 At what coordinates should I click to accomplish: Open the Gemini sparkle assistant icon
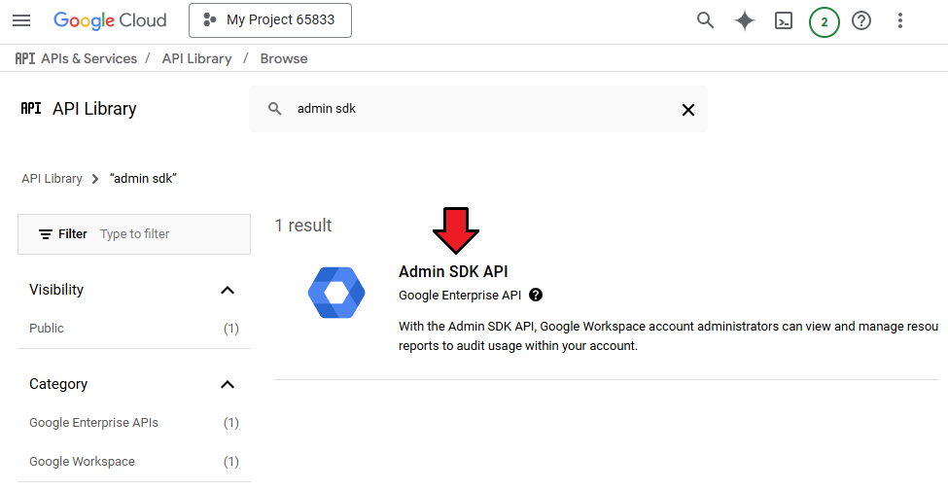click(x=744, y=20)
